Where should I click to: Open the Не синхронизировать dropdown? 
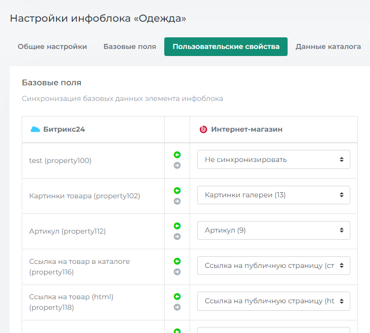273,159
